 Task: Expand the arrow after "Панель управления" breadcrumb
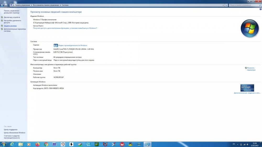click(31, 5)
